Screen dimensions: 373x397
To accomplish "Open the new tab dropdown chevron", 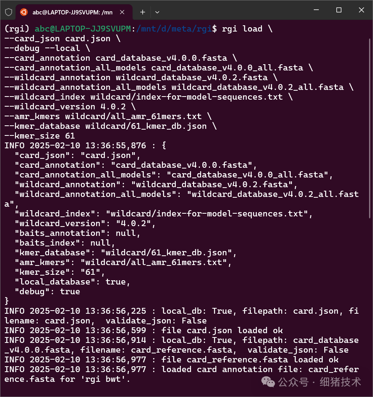I will [157, 12].
